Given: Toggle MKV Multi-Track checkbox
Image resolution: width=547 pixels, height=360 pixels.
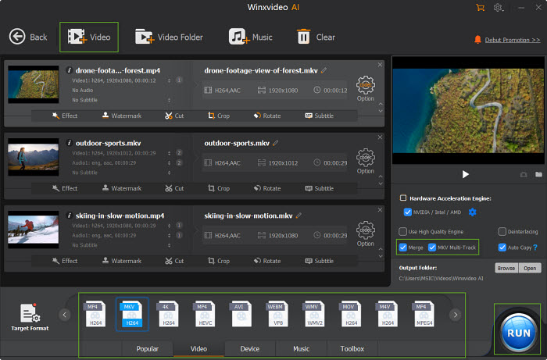Looking at the screenshot, I should pos(432,248).
